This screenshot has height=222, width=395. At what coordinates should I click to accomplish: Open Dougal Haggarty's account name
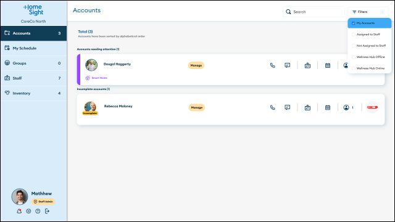click(x=117, y=64)
